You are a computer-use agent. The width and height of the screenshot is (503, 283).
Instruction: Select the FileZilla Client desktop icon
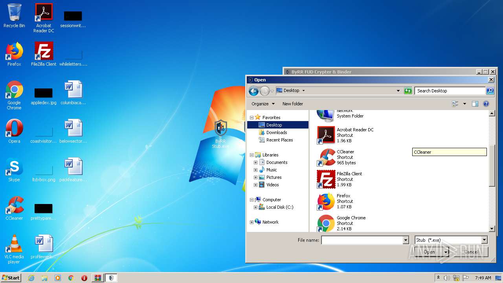pyautogui.click(x=44, y=54)
